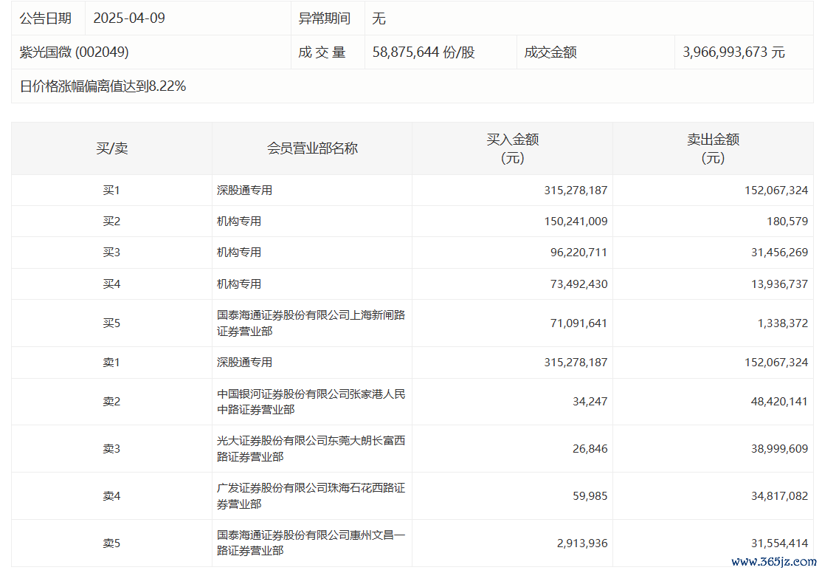Click the 公告日期 label
The height and width of the screenshot is (573, 822).
coord(46,18)
